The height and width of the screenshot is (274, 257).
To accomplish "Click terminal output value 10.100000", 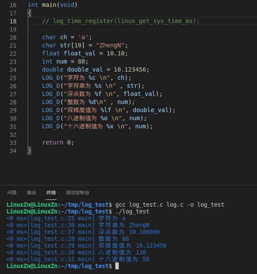I will click(x=144, y=232).
